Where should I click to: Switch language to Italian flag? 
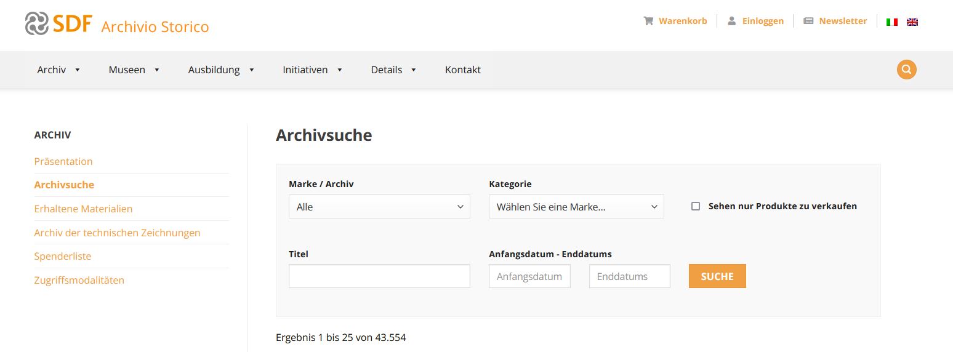(891, 22)
